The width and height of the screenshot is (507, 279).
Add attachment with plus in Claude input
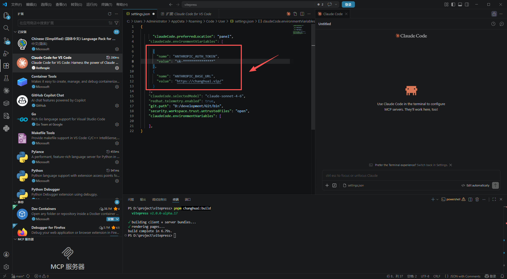(x=327, y=185)
